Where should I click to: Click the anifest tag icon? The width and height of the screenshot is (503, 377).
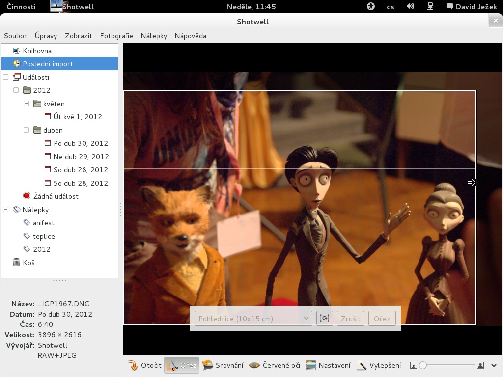coord(27,222)
